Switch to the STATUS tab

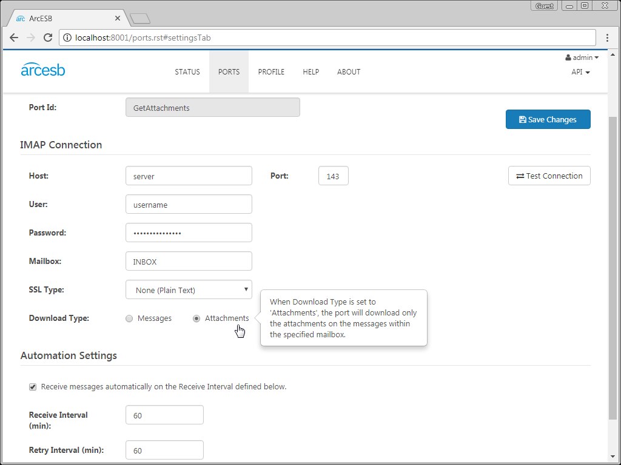click(187, 71)
